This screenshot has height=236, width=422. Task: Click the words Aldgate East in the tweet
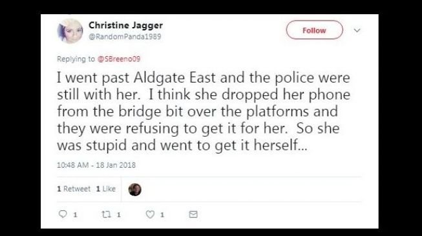[x=174, y=77]
